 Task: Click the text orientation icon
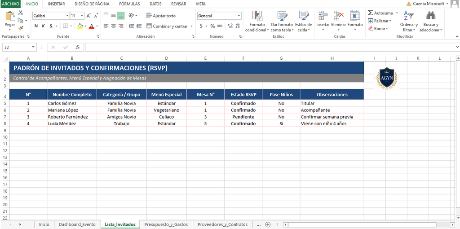point(132,16)
